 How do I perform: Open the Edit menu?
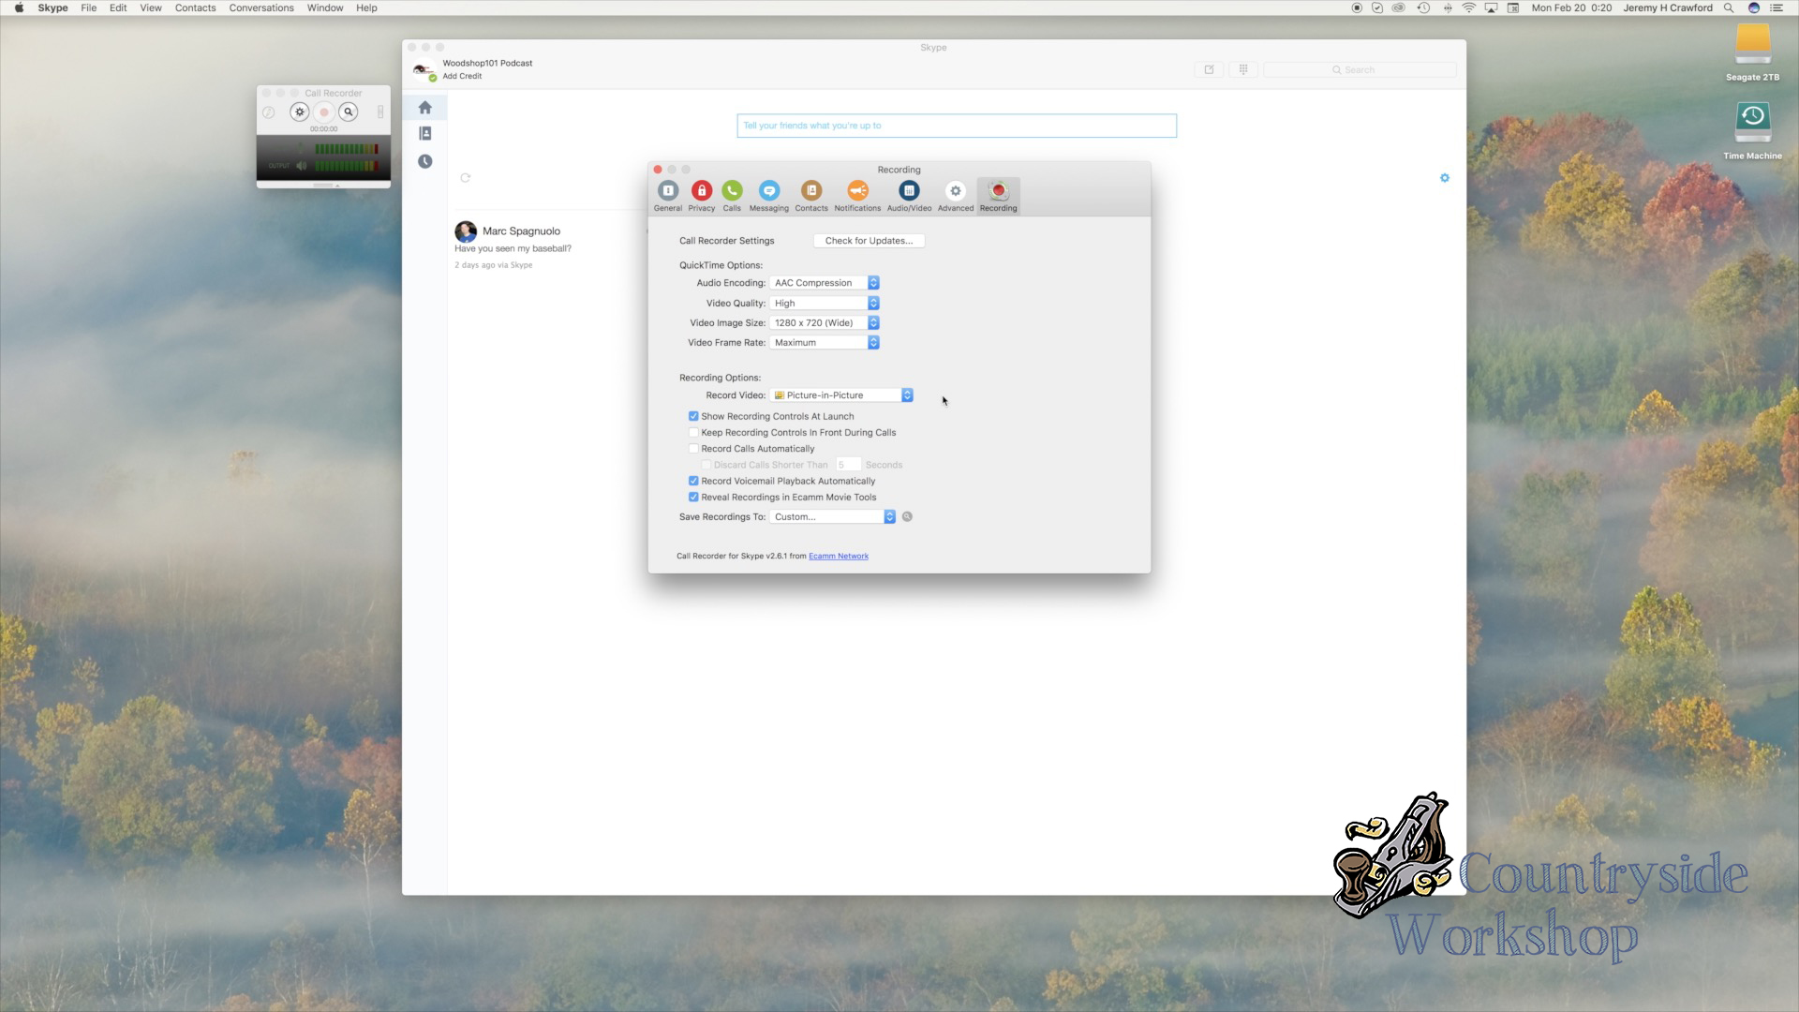coord(118,7)
